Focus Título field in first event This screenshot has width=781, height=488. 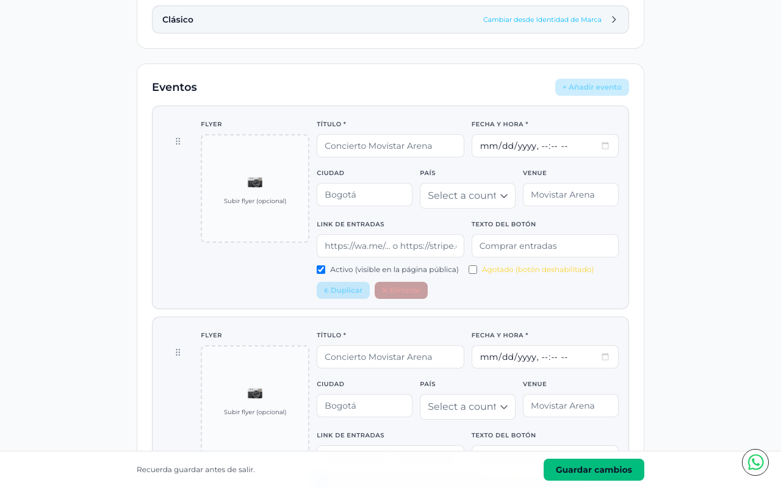390,146
